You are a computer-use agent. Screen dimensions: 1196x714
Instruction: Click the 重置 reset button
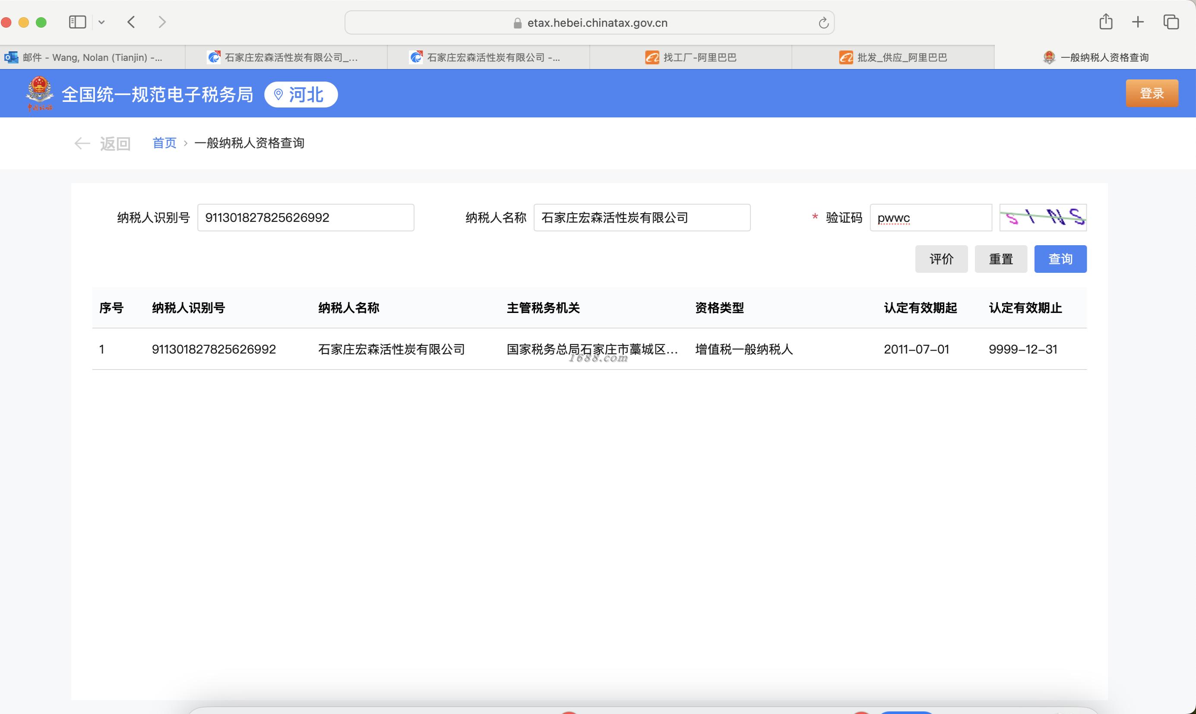click(x=1001, y=259)
